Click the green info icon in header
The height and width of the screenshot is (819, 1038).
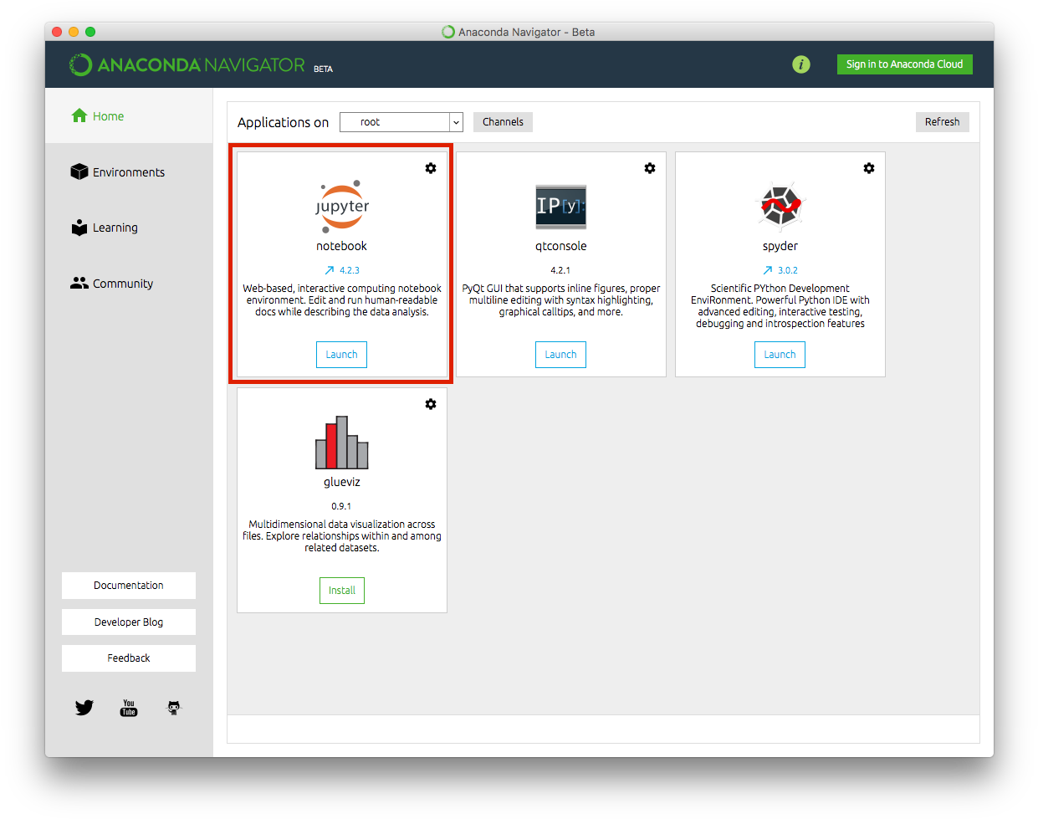pyautogui.click(x=801, y=64)
